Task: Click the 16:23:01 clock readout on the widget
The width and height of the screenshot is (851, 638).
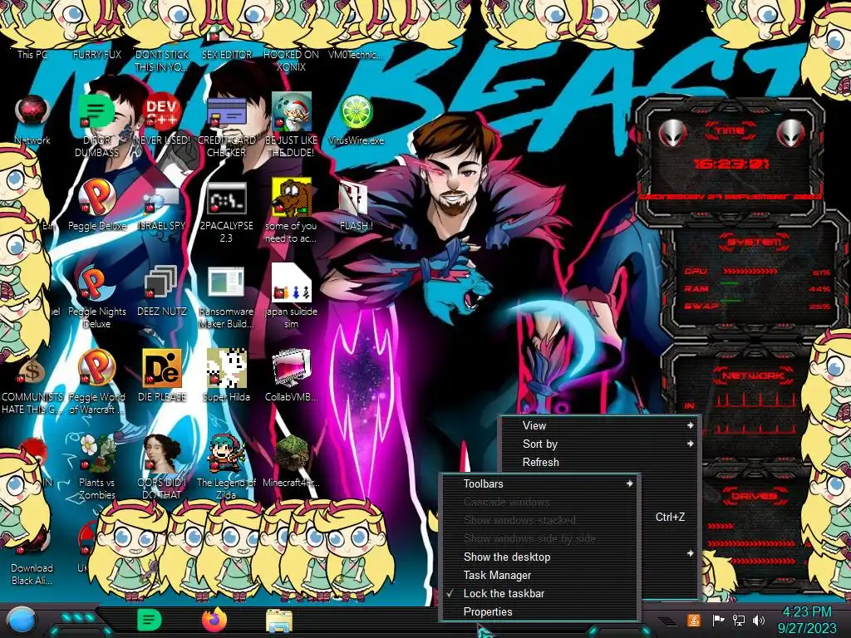Action: pyautogui.click(x=731, y=164)
